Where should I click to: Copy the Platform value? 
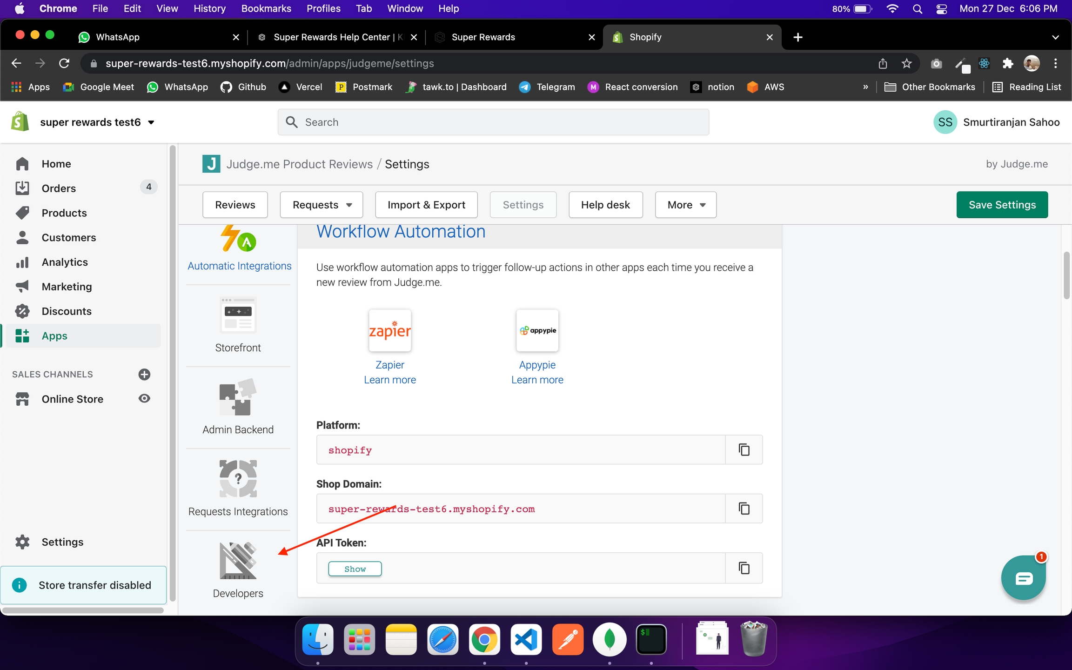[x=744, y=449]
